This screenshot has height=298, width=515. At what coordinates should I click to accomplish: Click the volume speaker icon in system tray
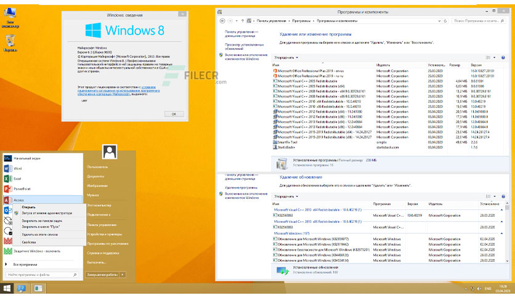point(479,289)
